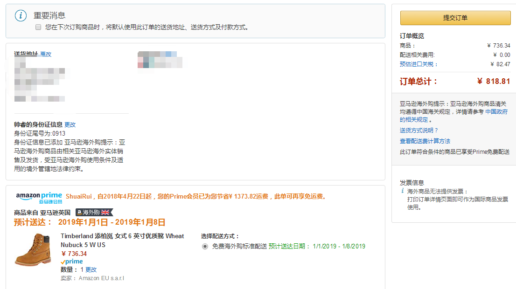Click the green 预计送达日期 1/1/2019 - 1/8/2019 text
Screen dimensions: 516x289
pos(317,246)
